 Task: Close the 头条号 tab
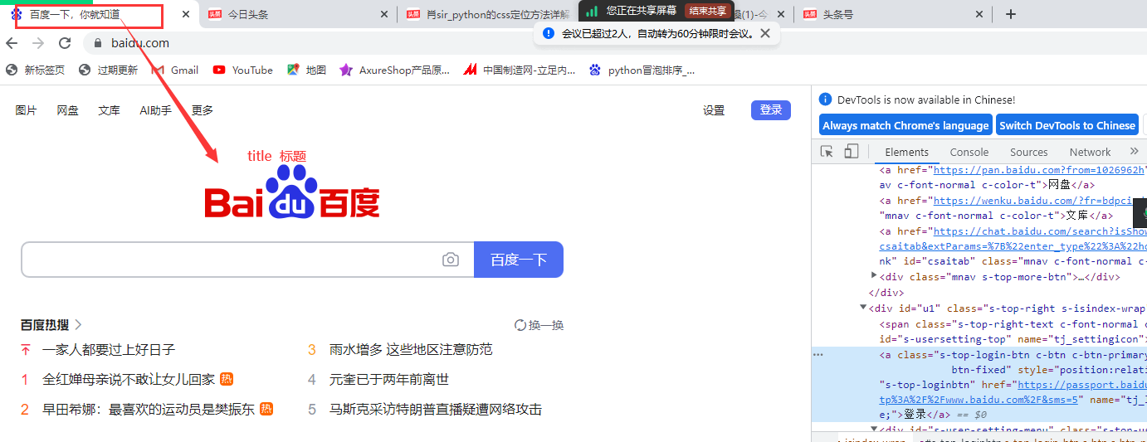(979, 14)
